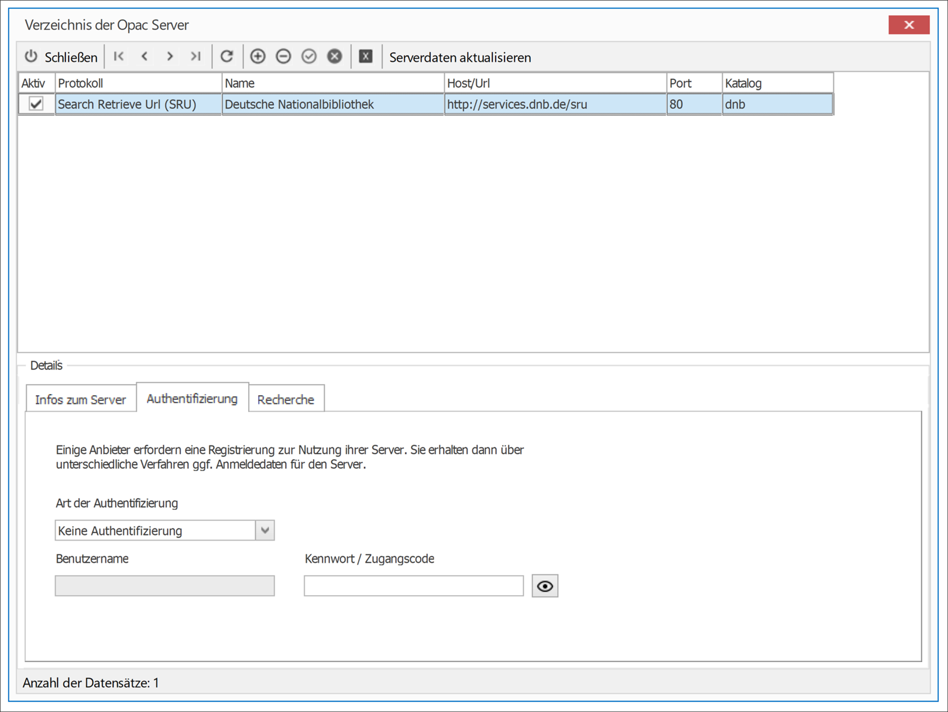This screenshot has height=712, width=948.
Task: Click the Schließen power button
Action: pyautogui.click(x=61, y=57)
